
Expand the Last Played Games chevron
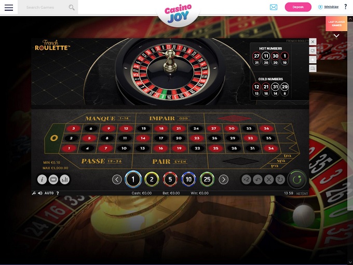click(336, 36)
